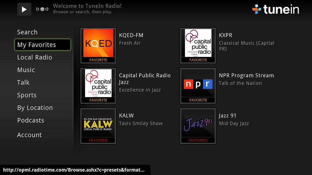Open Search in the sidebar
This screenshot has height=175, width=312.
(27, 32)
